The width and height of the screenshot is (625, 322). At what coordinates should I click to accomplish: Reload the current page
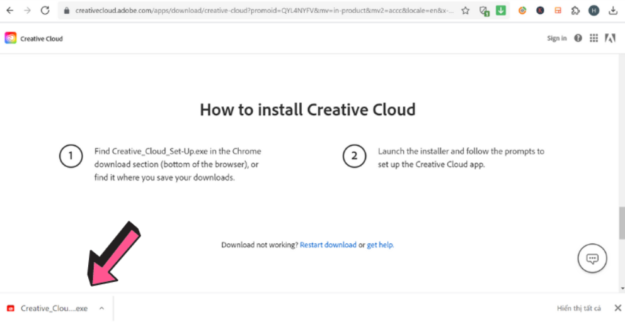click(45, 11)
